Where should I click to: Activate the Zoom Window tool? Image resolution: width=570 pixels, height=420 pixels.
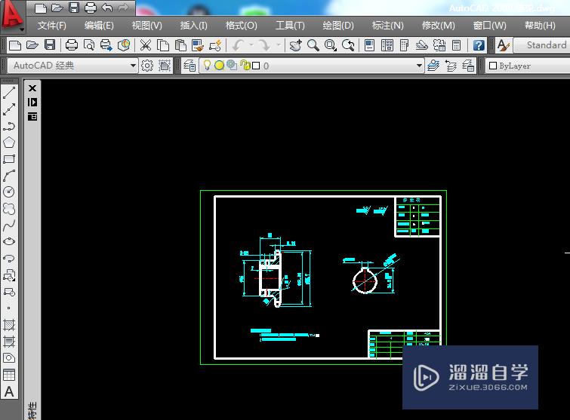tap(331, 45)
